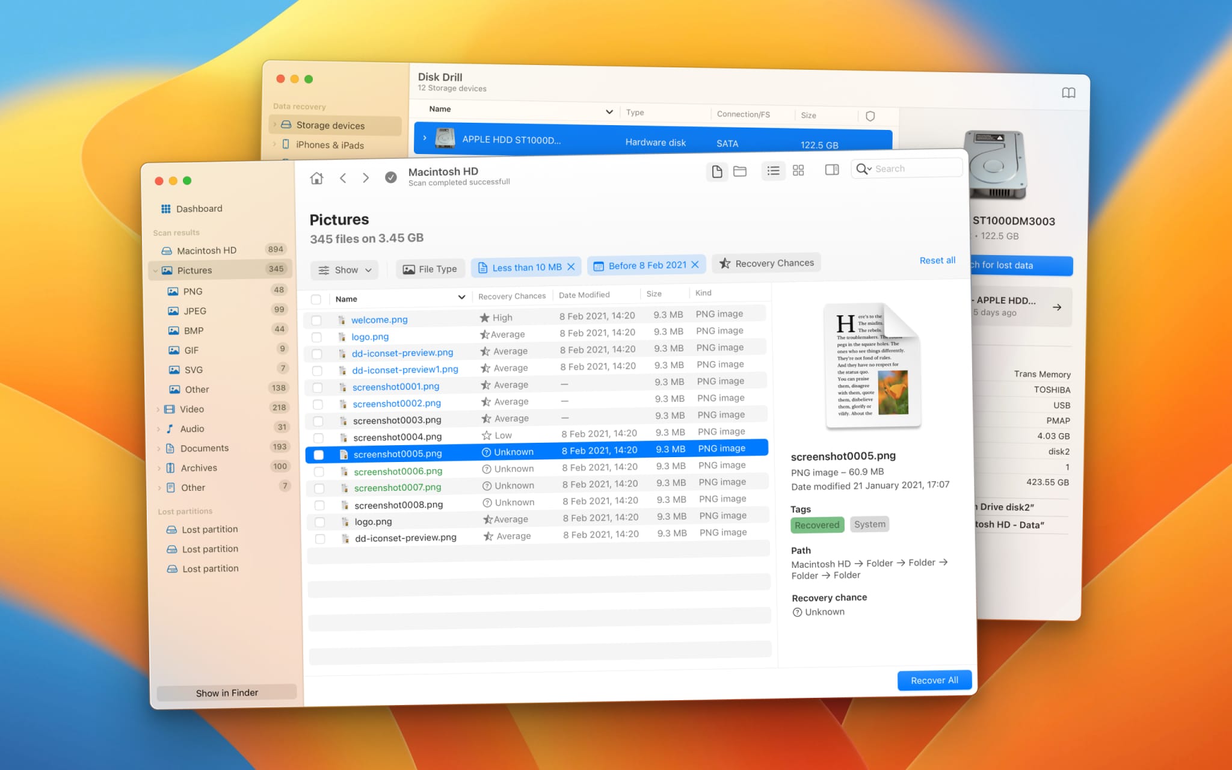Check the screenshot0003.png checkbox
The width and height of the screenshot is (1232, 770).
click(318, 422)
